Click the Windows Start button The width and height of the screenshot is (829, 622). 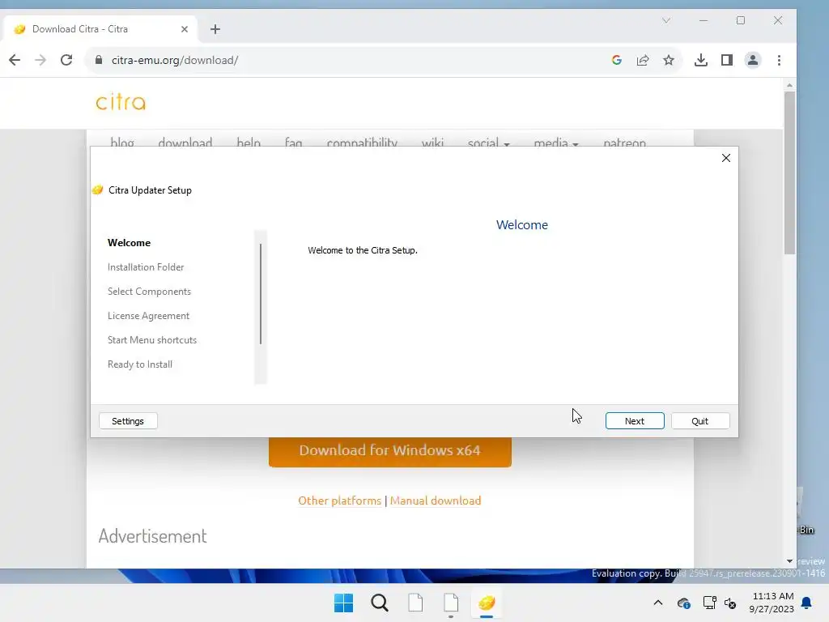tap(343, 603)
